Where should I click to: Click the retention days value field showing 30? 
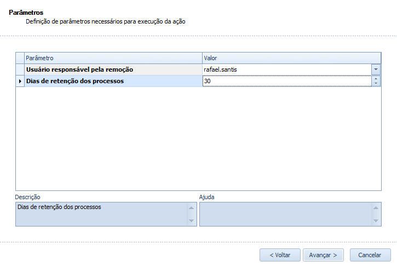tap(286, 81)
